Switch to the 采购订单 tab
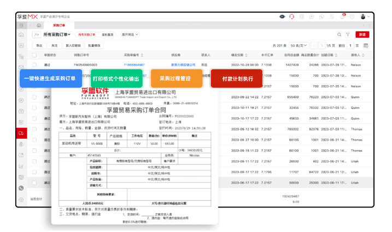The height and width of the screenshot is (232, 392). point(59,26)
